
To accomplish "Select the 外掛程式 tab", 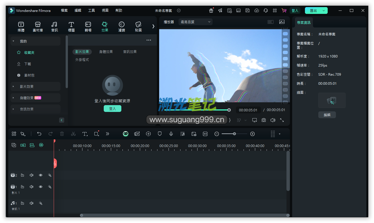I will pyautogui.click(x=82, y=60).
